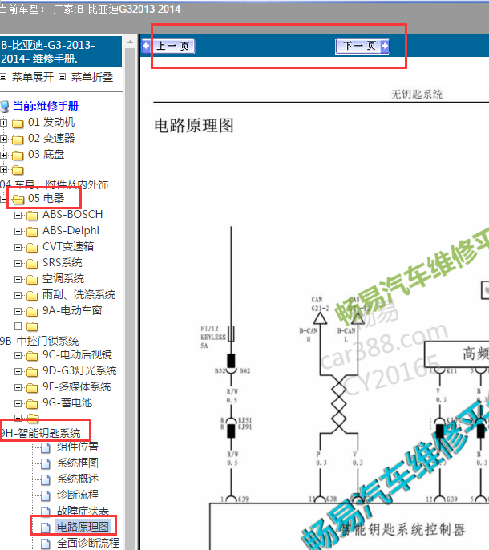This screenshot has width=489, height=550.
Task: Click the folder icon of 03 底盘
Action: tap(18, 155)
